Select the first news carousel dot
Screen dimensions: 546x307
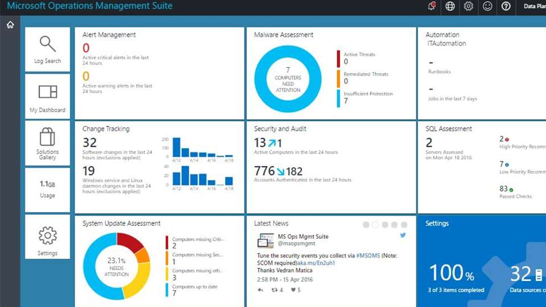(365, 225)
